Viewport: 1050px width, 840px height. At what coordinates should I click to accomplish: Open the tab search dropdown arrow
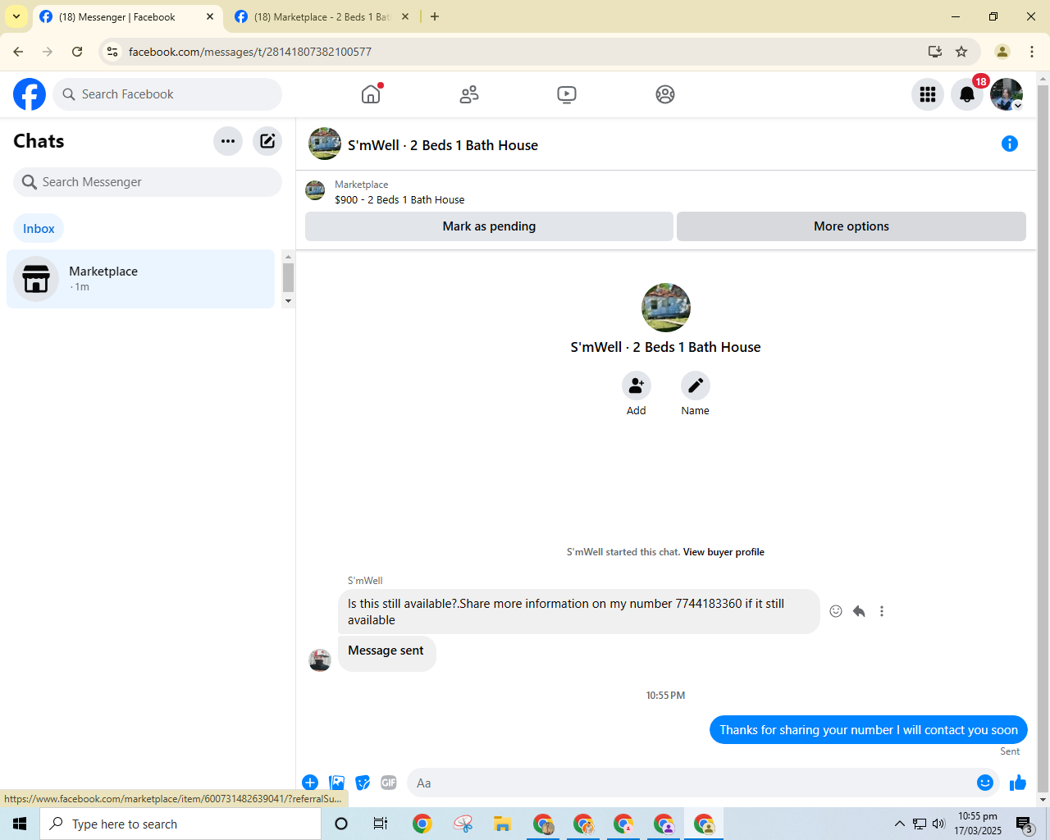coord(16,16)
